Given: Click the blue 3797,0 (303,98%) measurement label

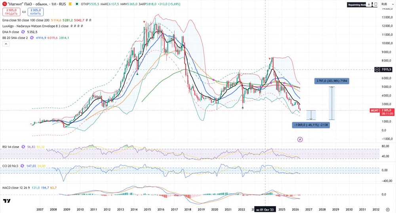Looking at the screenshot, I should click(x=332, y=81).
